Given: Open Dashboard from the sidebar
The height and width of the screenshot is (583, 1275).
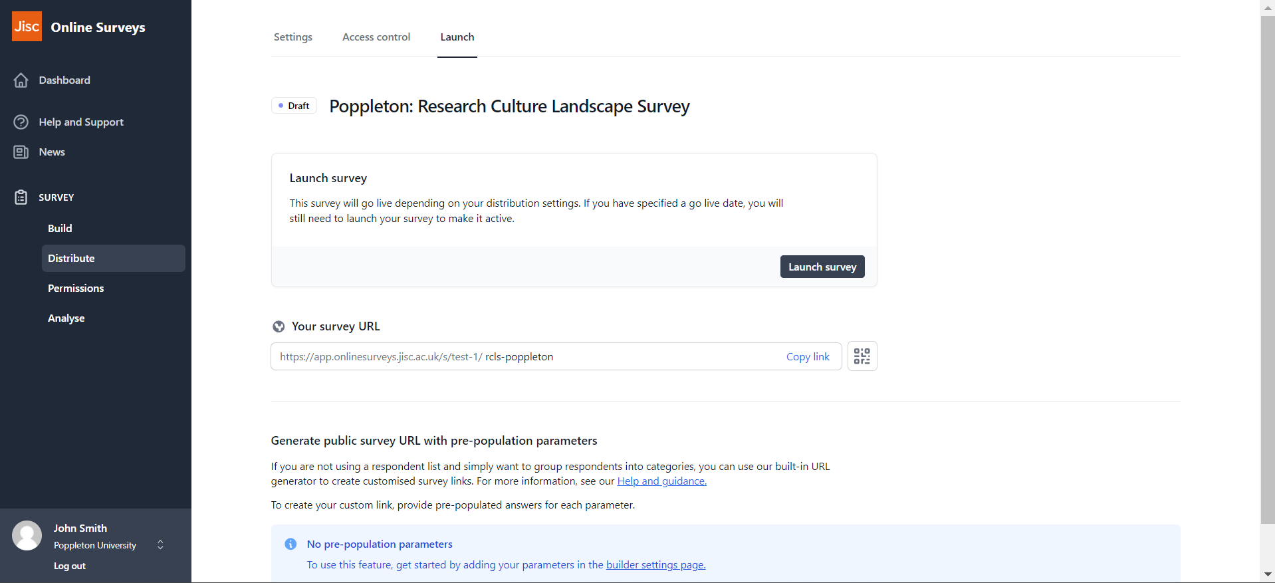Looking at the screenshot, I should [x=64, y=80].
